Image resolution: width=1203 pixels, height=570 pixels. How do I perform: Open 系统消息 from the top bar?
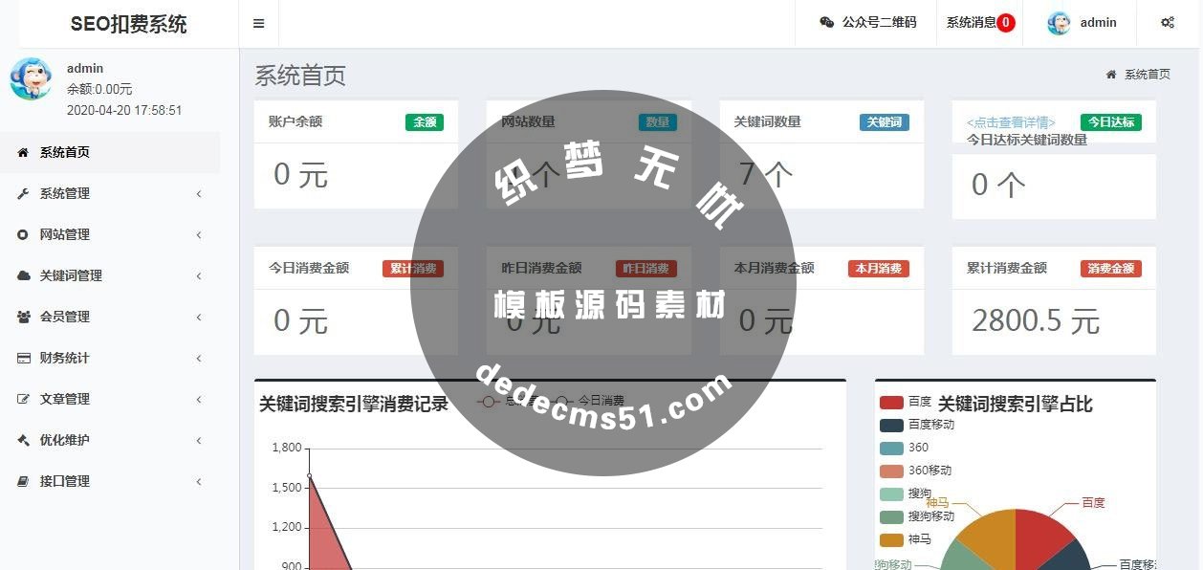(x=971, y=21)
